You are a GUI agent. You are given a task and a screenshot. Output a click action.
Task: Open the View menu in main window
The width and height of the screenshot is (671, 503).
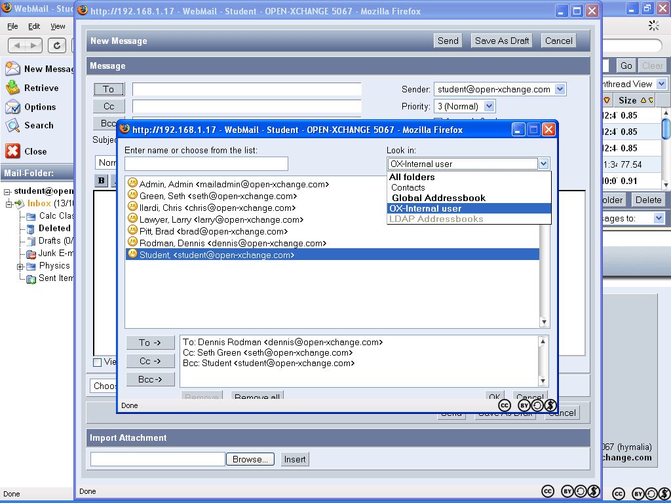pyautogui.click(x=58, y=26)
